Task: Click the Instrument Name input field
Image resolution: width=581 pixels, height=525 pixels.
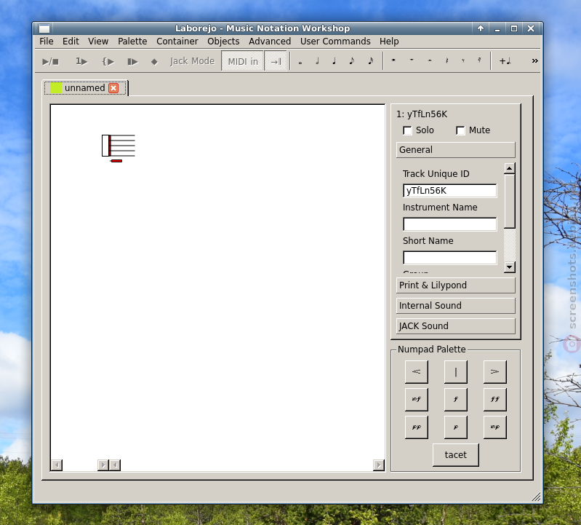Action: [450, 224]
